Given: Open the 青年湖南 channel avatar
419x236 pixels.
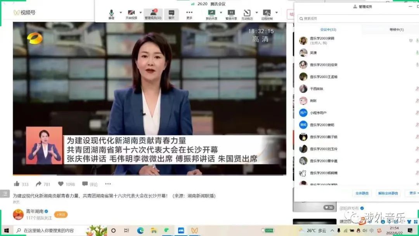Looking at the screenshot, I should click(19, 215).
